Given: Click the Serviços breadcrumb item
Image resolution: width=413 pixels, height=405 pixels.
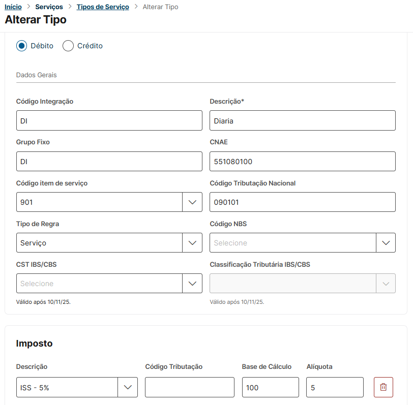Looking at the screenshot, I should 49,7.
